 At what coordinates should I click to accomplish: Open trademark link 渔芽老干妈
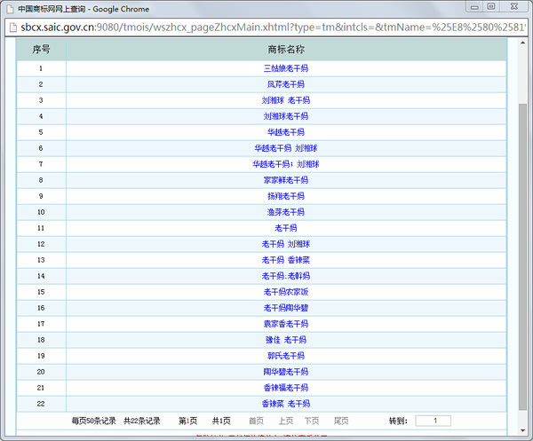286,212
